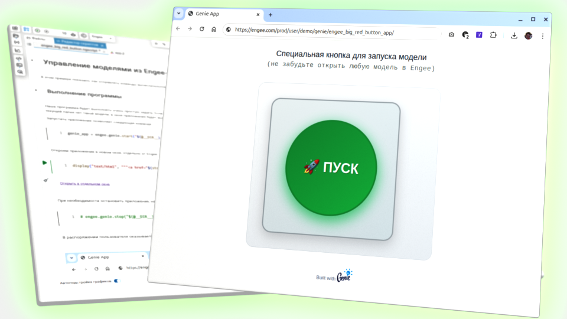Viewport: 567px width, 319px height.
Task: Click the green ПУСК launch button
Action: pos(331,168)
